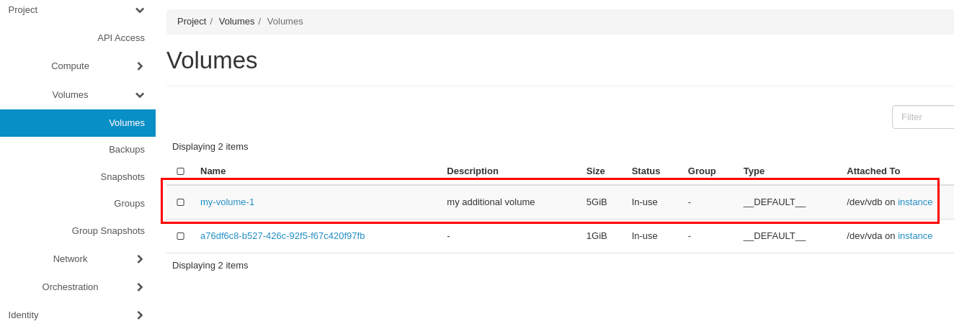Click the Filter input field
This screenshot has height=334, width=954.
pyautogui.click(x=923, y=117)
